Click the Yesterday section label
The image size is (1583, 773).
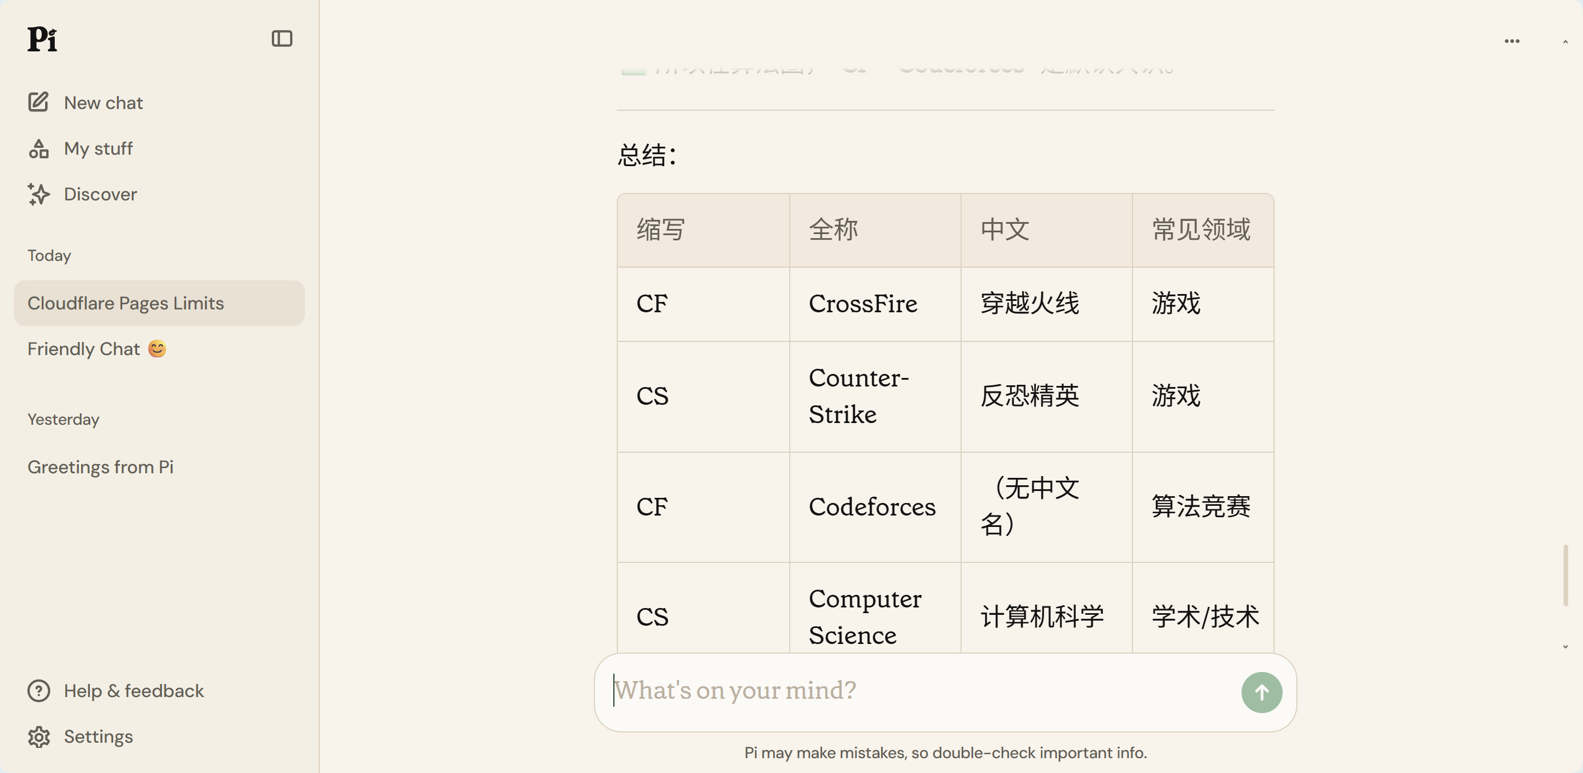coord(63,420)
